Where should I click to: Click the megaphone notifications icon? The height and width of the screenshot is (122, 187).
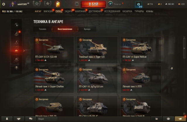coord(180,119)
